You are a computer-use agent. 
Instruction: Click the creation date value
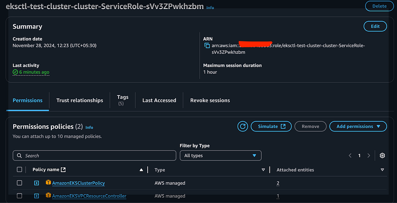[x=54, y=46]
